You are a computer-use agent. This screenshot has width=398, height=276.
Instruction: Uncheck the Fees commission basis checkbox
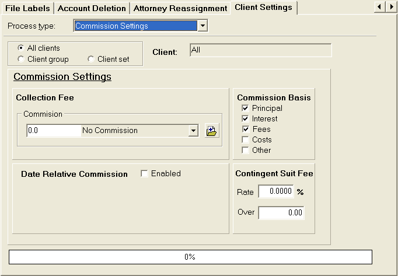point(245,130)
